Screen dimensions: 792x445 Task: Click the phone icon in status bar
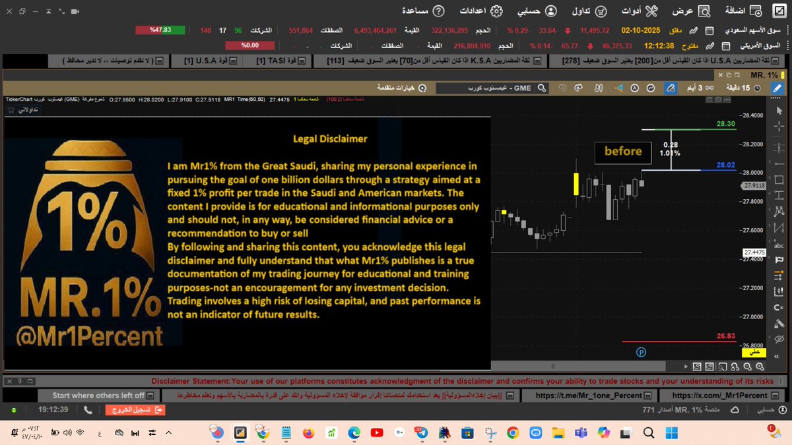pos(89,409)
